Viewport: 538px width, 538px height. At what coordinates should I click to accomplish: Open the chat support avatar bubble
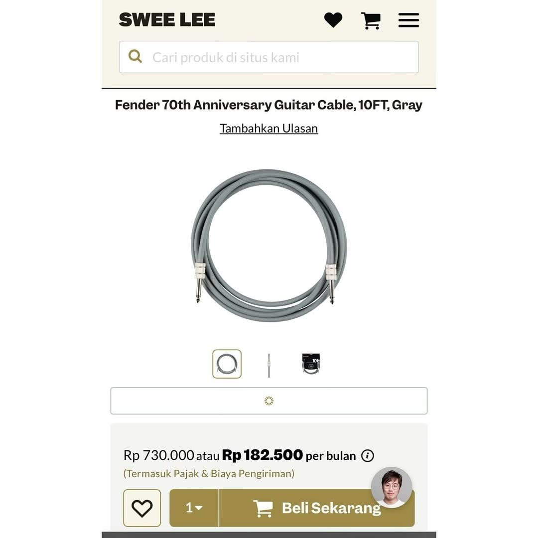(392, 487)
